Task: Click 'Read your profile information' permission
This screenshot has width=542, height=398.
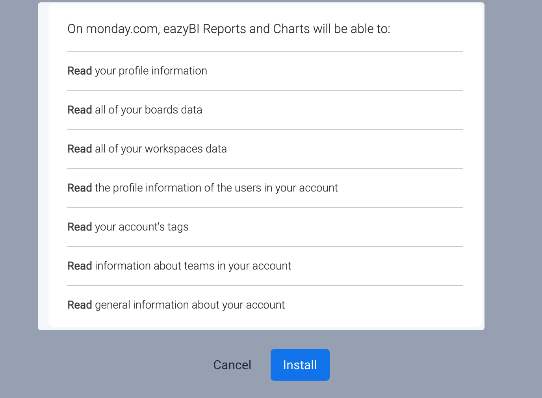Action: click(137, 71)
